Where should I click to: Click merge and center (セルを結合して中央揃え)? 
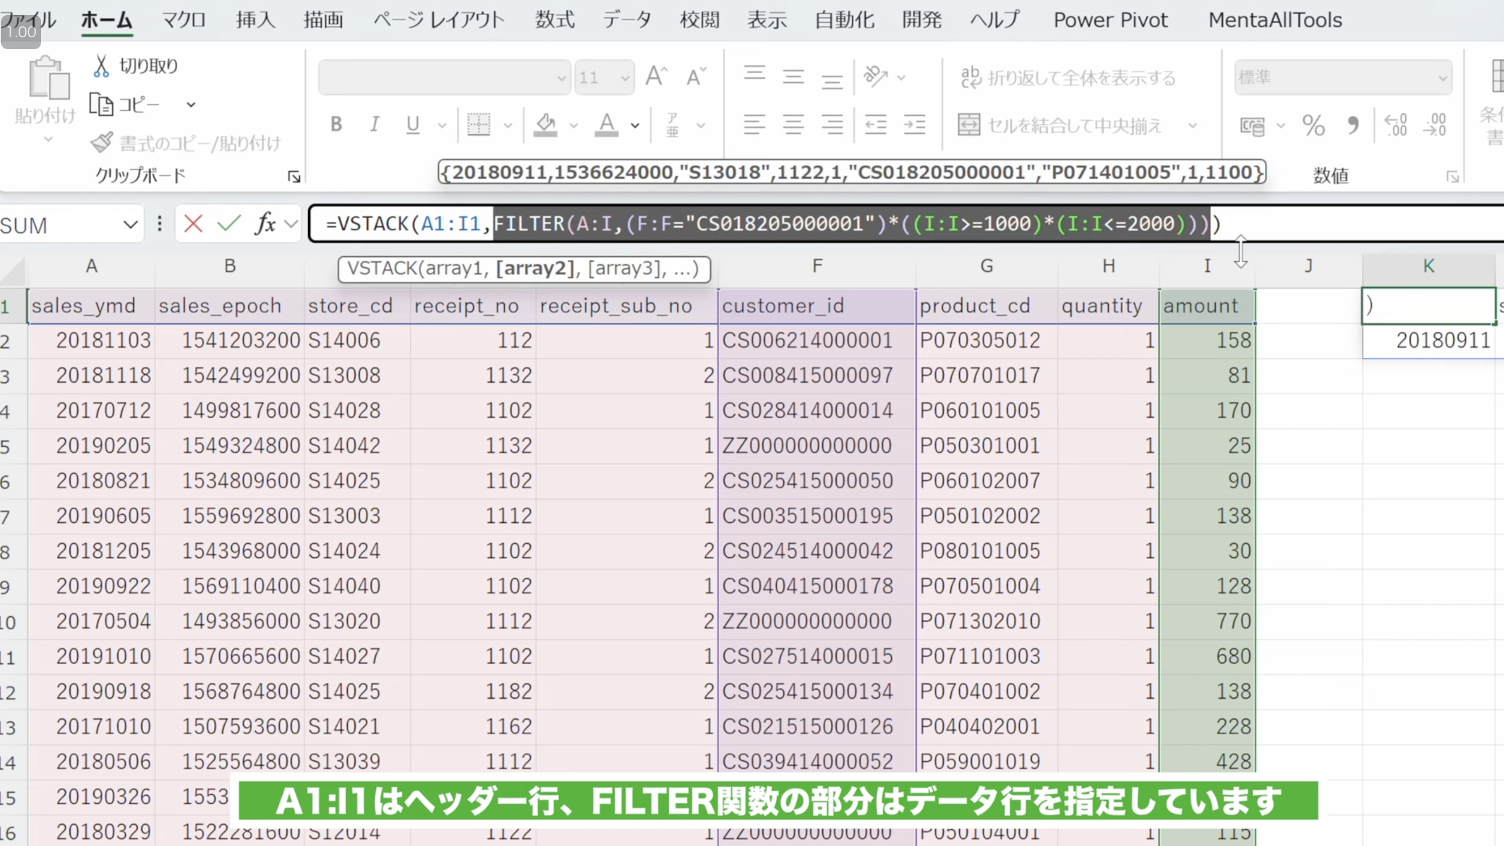pyautogui.click(x=1060, y=125)
